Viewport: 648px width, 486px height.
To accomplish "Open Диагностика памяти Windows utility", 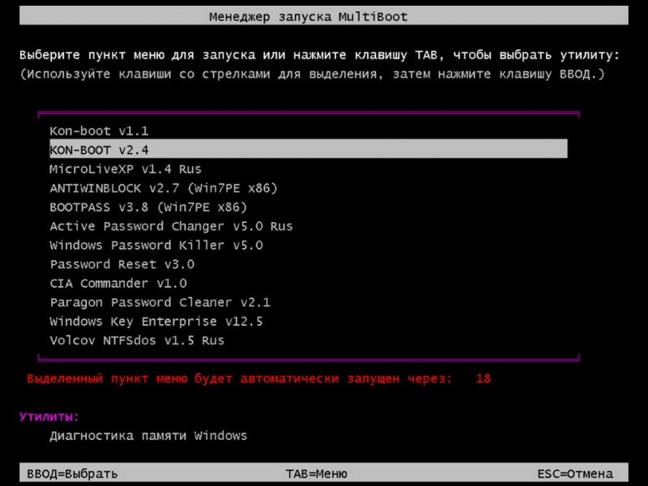I will pyautogui.click(x=148, y=436).
